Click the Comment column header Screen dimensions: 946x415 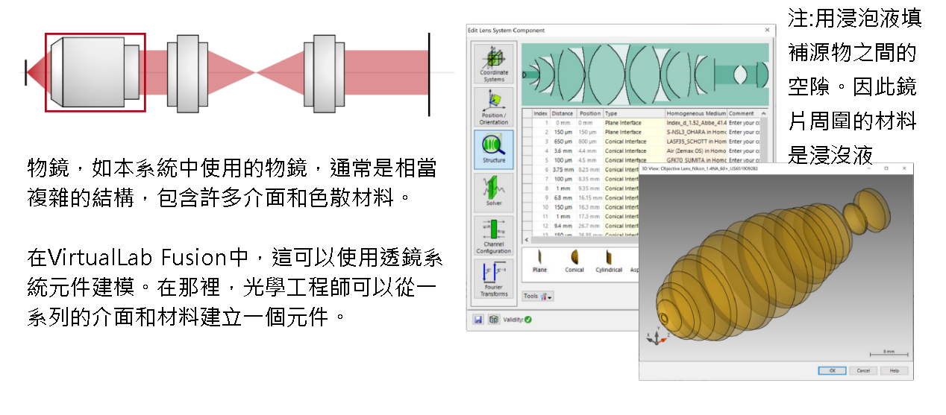pos(742,113)
